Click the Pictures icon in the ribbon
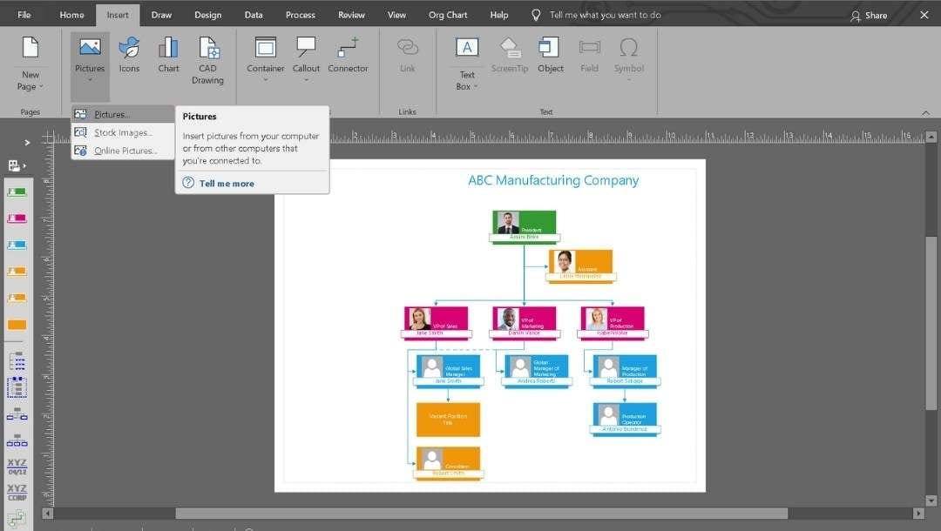 coord(90,47)
